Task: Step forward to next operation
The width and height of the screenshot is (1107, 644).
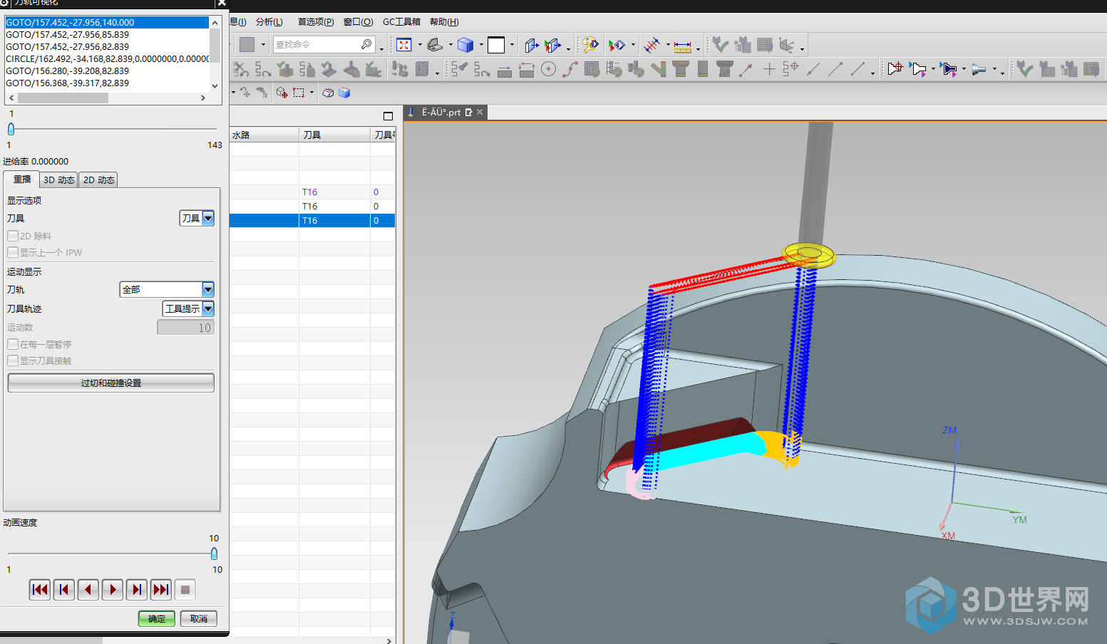Action: tap(137, 589)
